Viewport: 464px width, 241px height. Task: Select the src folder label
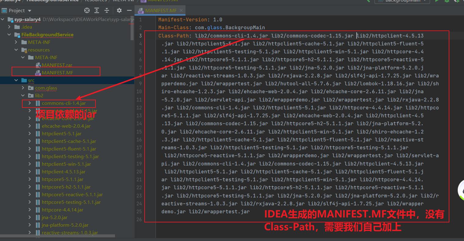pos(31,80)
